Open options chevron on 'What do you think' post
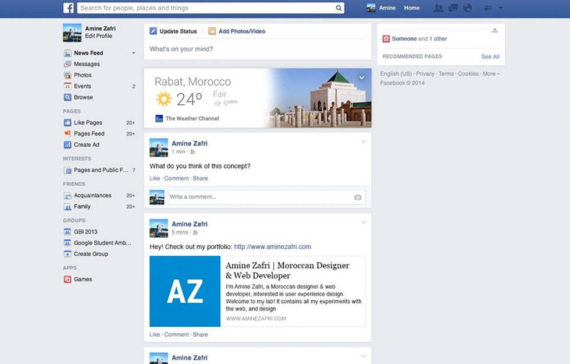 [x=364, y=142]
